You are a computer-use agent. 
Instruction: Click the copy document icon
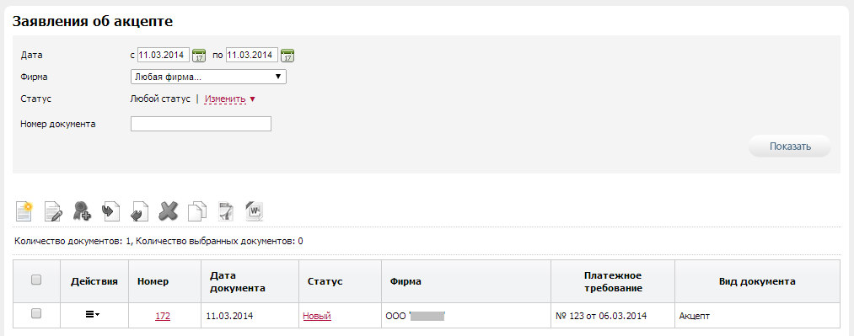pos(197,211)
